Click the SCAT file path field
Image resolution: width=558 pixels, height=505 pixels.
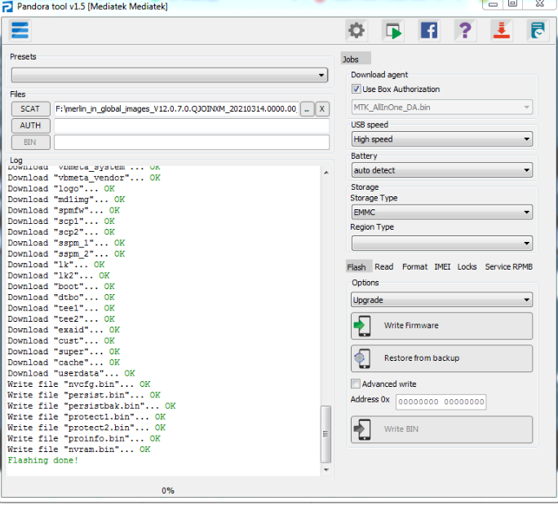176,109
